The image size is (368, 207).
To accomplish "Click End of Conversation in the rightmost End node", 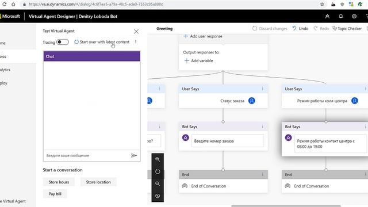I will (x=311, y=186).
